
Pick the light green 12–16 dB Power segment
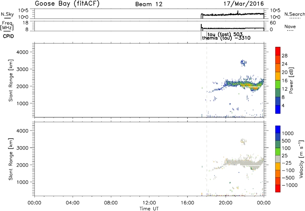[x=278, y=85]
